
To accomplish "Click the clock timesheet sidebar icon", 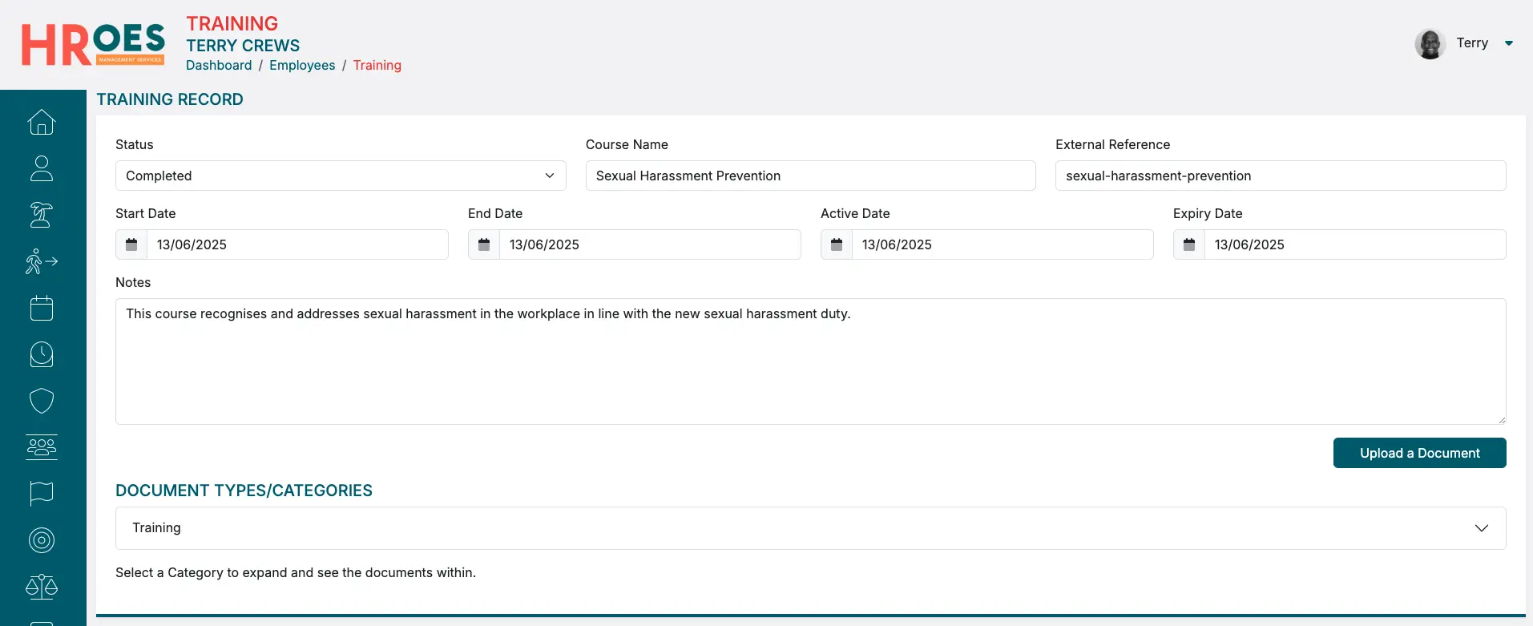I will (x=42, y=354).
